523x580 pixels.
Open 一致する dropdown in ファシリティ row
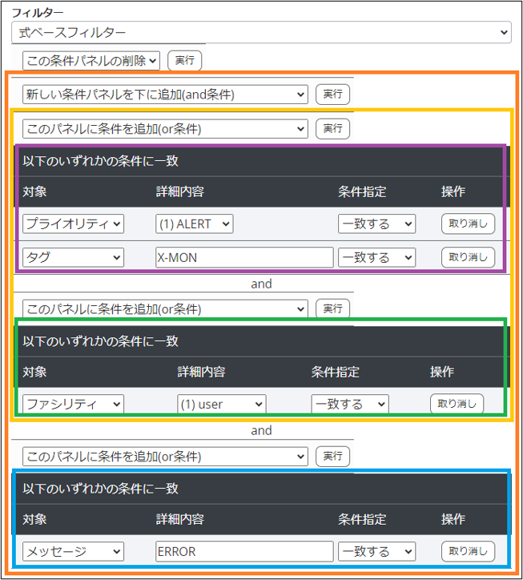click(x=350, y=404)
